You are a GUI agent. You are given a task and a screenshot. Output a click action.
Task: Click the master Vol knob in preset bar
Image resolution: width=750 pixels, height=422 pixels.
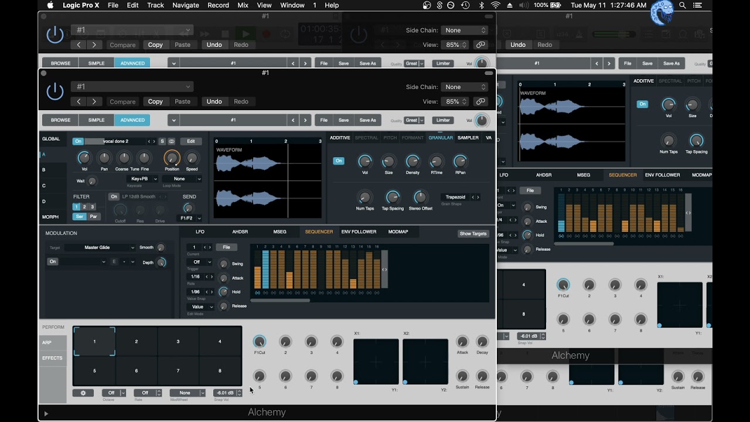(x=482, y=120)
